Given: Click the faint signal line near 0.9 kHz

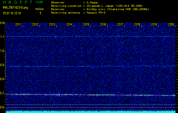Looking at the screenshot, I should (91, 66).
